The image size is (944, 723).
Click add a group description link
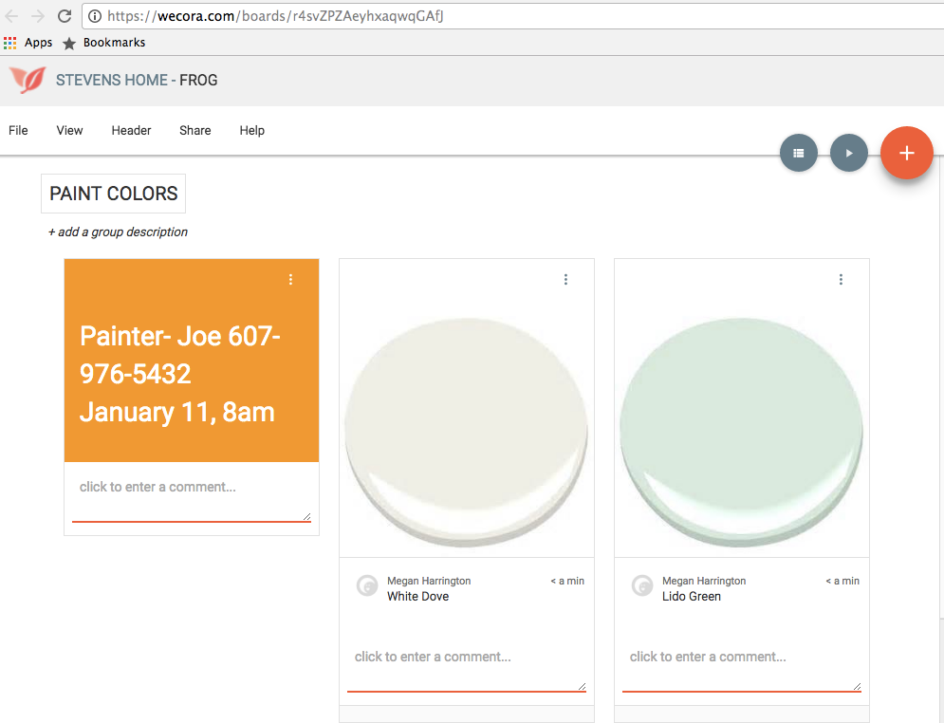coord(118,232)
